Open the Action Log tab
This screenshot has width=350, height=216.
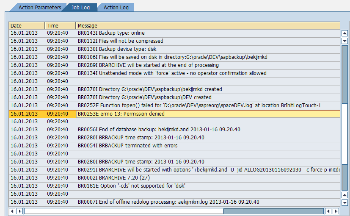click(x=116, y=7)
